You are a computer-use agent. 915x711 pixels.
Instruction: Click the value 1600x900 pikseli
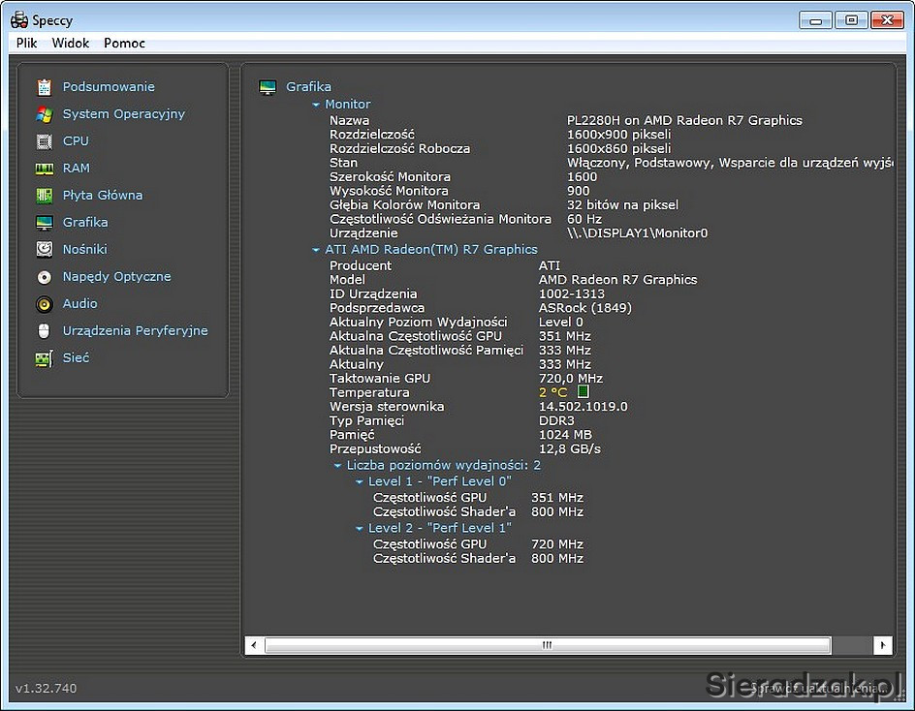pyautogui.click(x=618, y=134)
